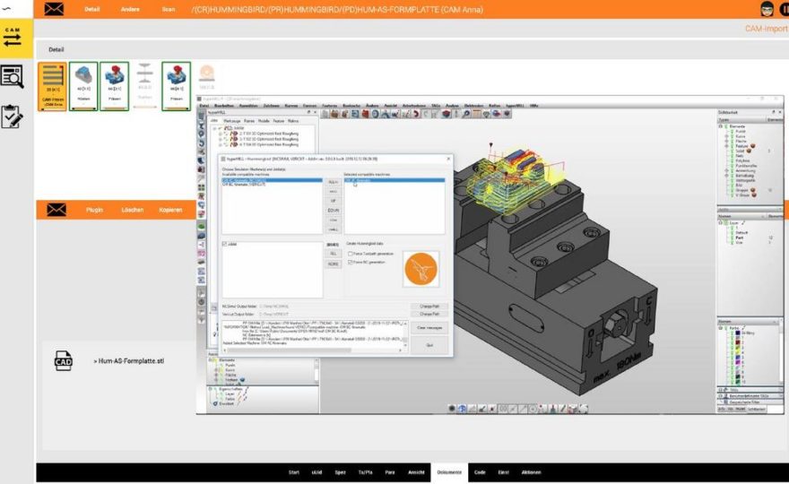Collapse the Jobliste root node
The image size is (789, 484).
(x=215, y=128)
